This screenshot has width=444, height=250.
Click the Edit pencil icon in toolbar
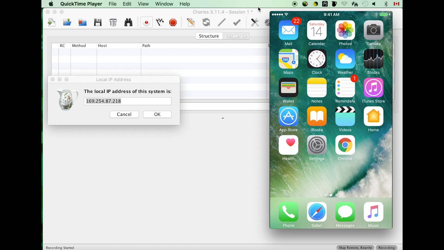click(221, 23)
